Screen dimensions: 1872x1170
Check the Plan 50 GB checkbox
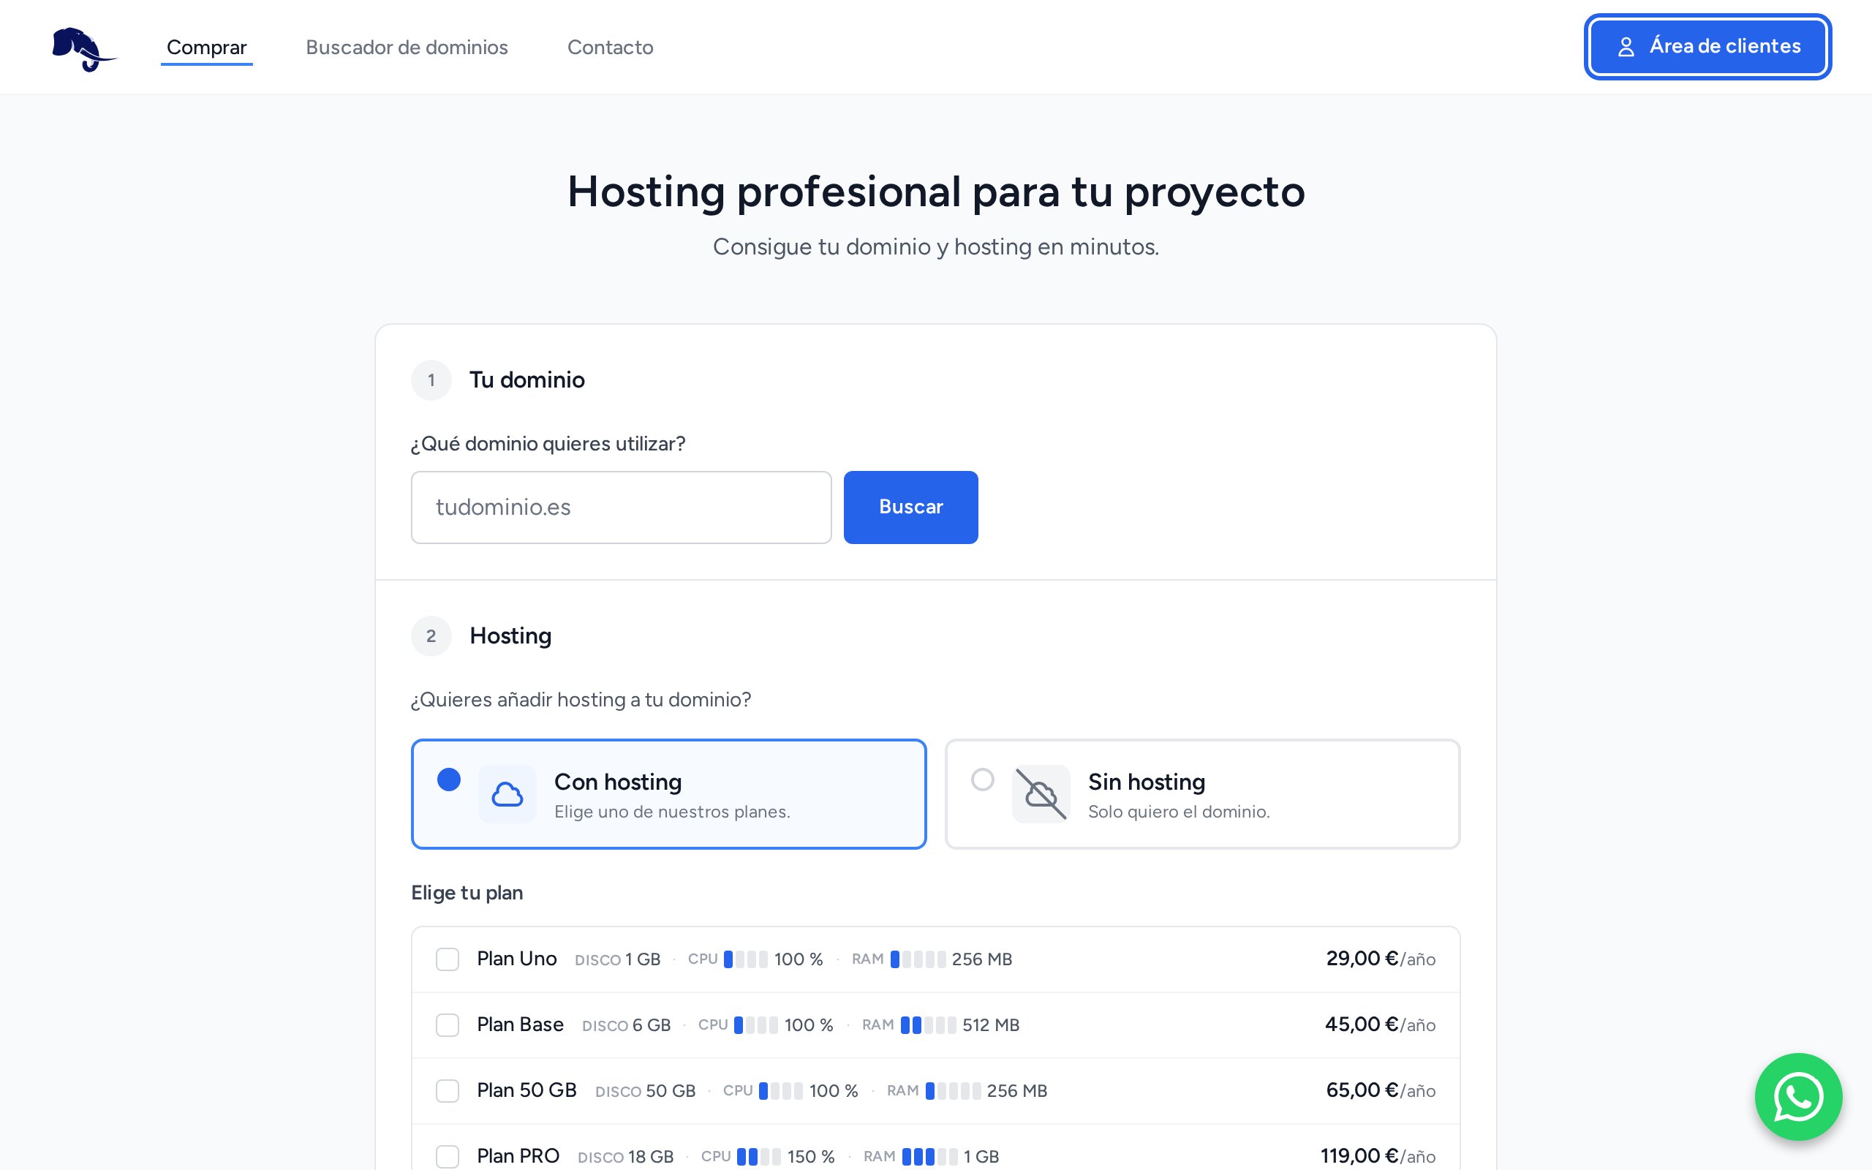[447, 1091]
